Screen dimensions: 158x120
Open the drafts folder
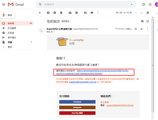[x=10, y=42]
